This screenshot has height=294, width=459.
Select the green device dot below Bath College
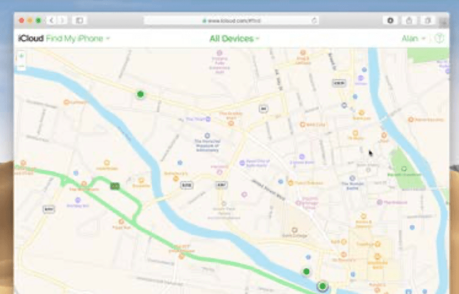click(x=306, y=272)
